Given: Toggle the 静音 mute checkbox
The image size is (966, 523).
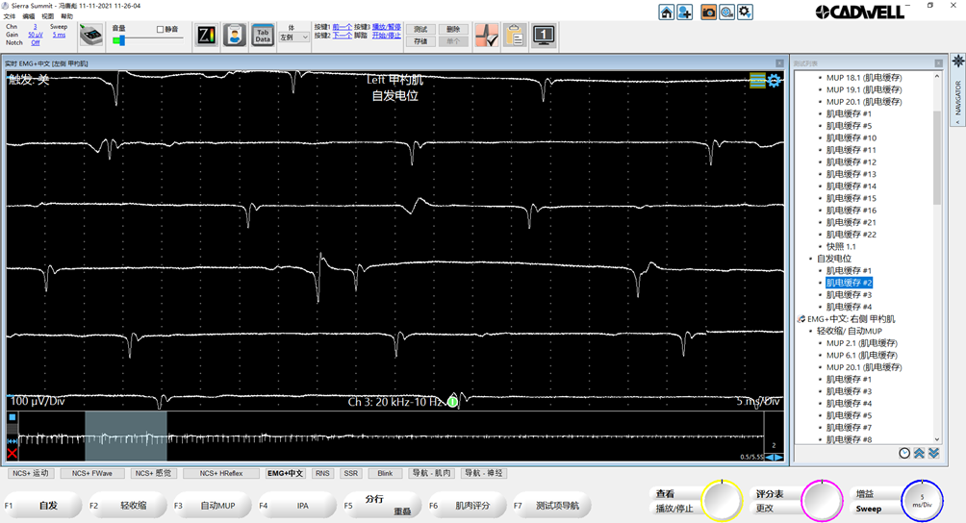Looking at the screenshot, I should 160,29.
